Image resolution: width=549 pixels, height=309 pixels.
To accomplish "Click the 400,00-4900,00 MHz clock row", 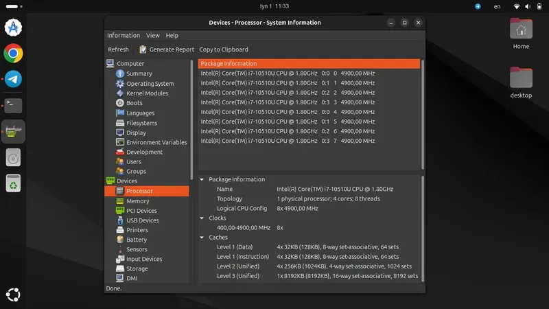I will (x=309, y=228).
